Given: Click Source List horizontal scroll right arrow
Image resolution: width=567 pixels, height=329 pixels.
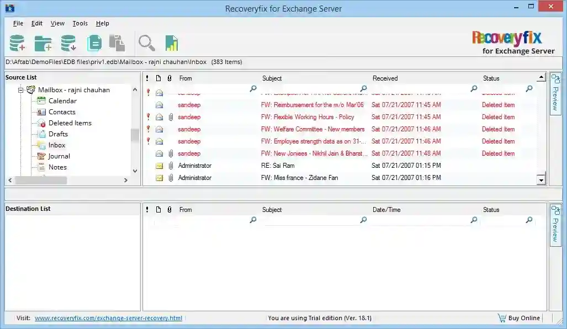Looking at the screenshot, I should tap(125, 180).
